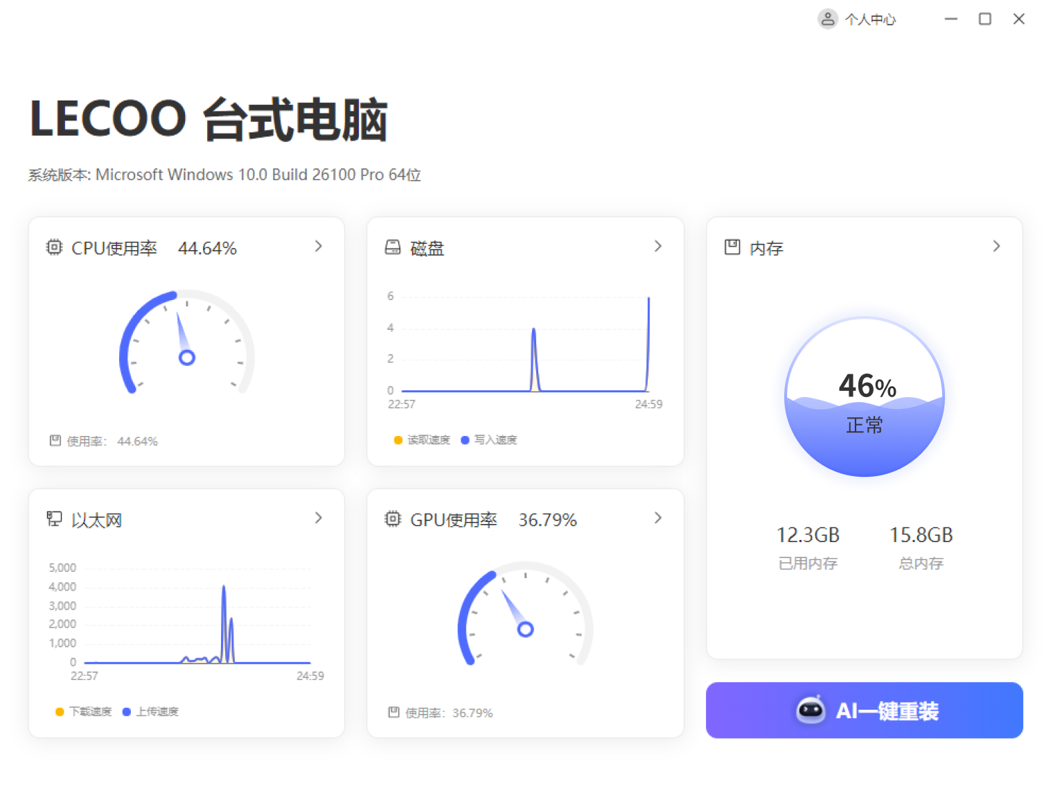Click the CPU chip icon
1053x804 pixels.
click(x=54, y=247)
